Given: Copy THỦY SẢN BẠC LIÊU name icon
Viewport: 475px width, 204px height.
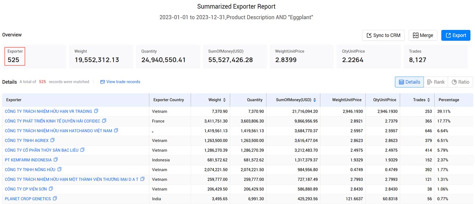Looking at the screenshot, I should point(82,150).
